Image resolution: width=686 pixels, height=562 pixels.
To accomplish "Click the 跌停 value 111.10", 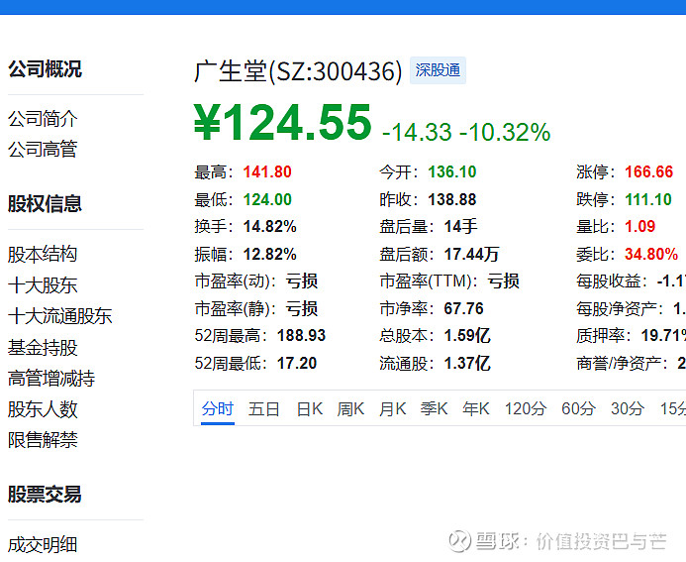I will pos(648,200).
